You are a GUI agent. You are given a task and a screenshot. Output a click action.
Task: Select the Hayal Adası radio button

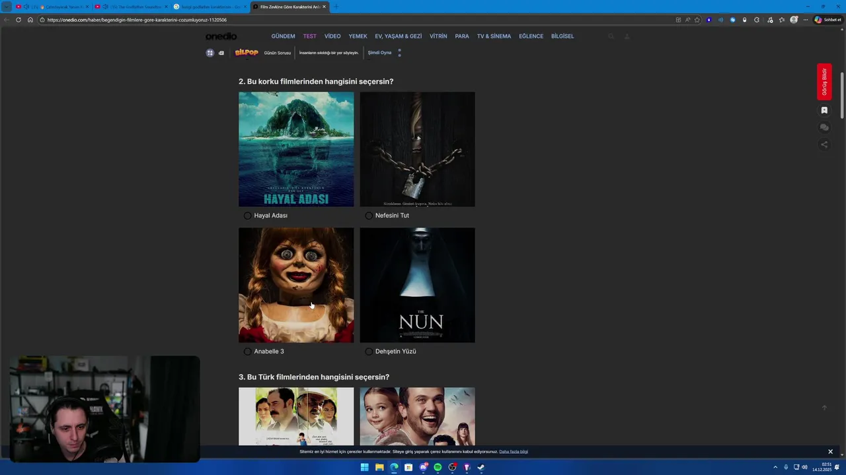coord(247,216)
